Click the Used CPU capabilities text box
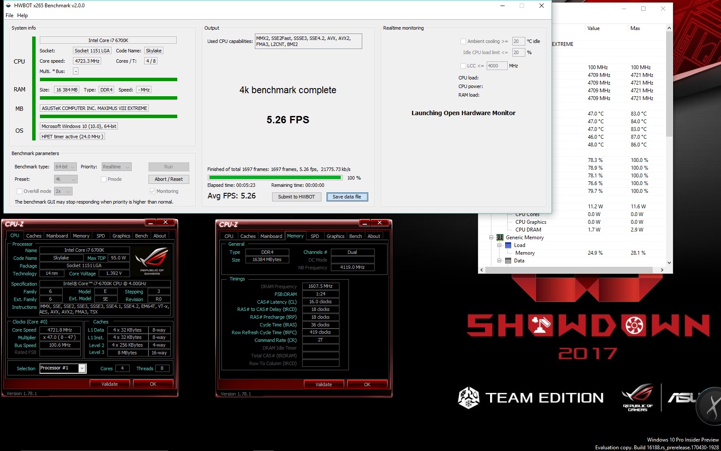This screenshot has height=451, width=721. [x=308, y=41]
